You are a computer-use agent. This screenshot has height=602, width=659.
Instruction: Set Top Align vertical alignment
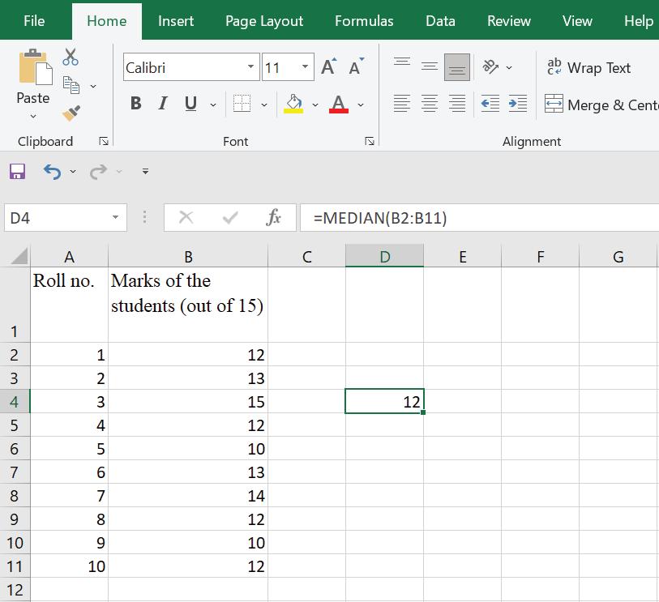click(x=402, y=62)
